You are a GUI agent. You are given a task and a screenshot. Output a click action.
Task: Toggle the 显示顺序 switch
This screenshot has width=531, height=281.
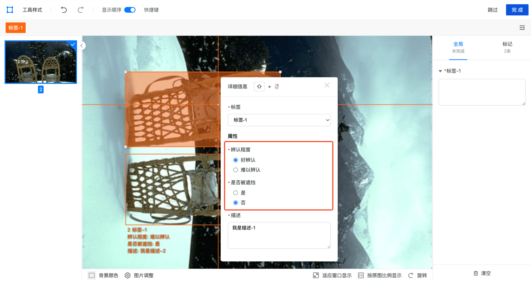click(x=130, y=10)
